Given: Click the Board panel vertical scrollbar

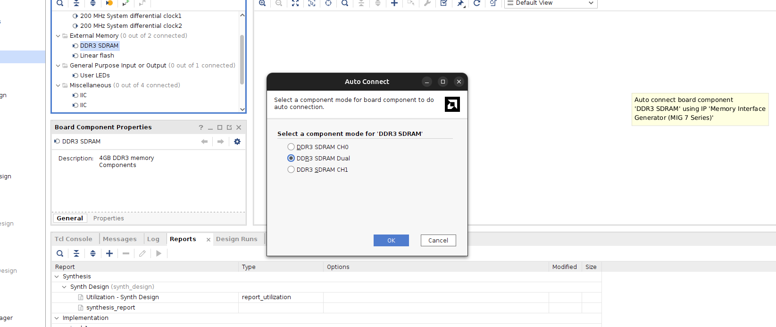Looking at the screenshot, I should (242, 59).
